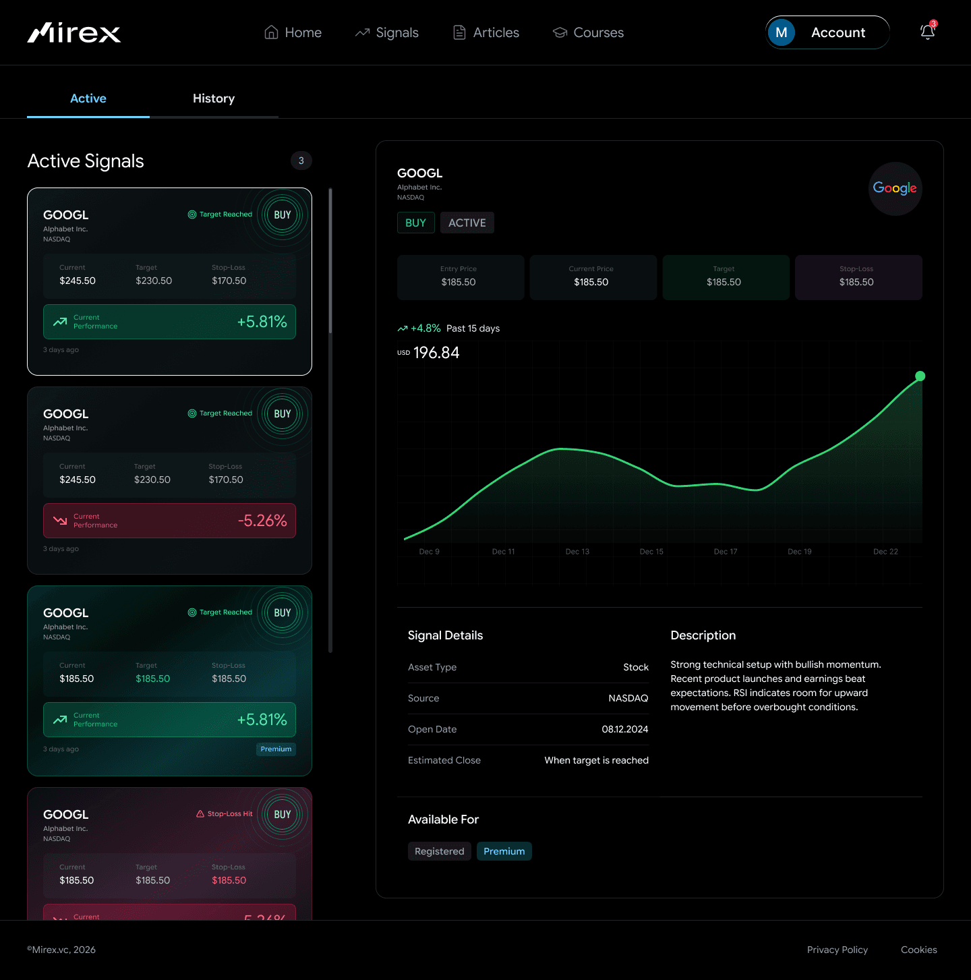Click the "Dec 9" chart axis label
Viewport: 971px width, 980px height.
click(430, 552)
